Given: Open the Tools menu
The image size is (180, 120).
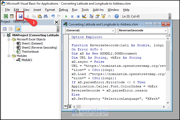Looking at the screenshot, I should [85, 10].
